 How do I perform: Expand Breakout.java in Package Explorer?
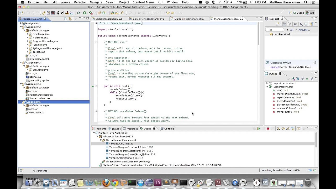click(28, 70)
